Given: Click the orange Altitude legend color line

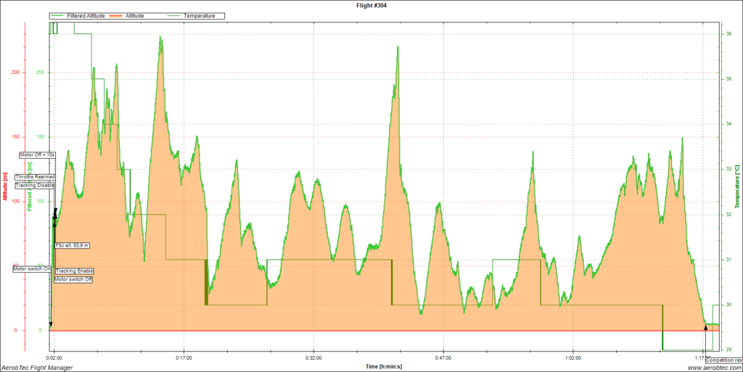Looking at the screenshot, I should pyautogui.click(x=118, y=15).
